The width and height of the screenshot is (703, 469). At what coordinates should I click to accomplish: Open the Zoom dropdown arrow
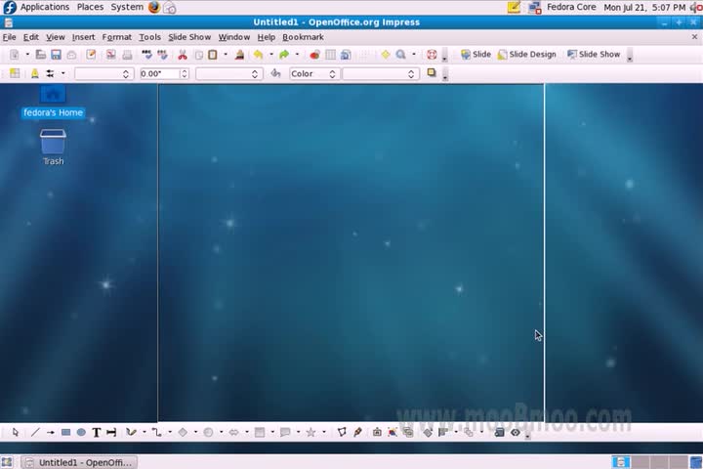click(414, 55)
